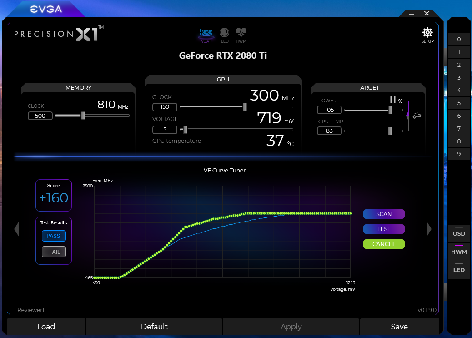
Task: Reset settings with Default button
Action: [154, 327]
